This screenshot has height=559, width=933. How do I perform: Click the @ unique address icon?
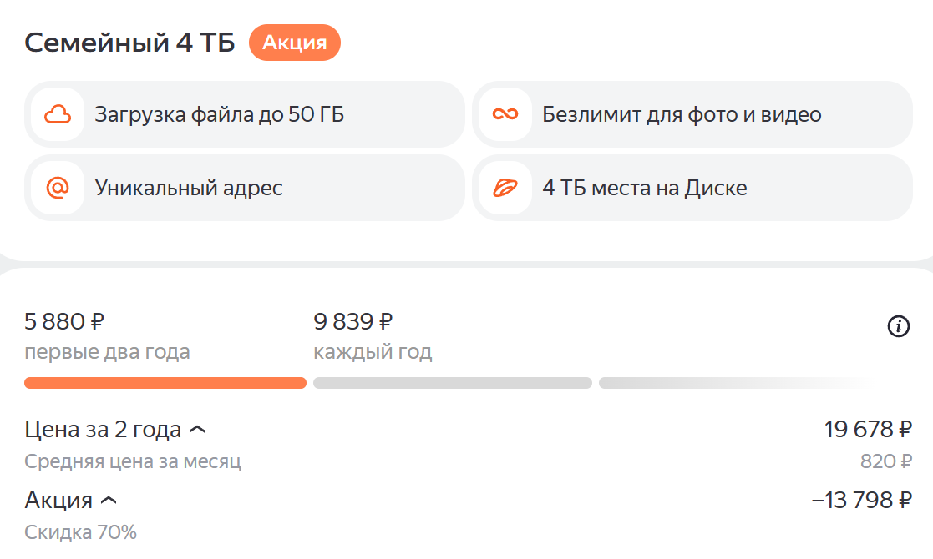point(57,188)
